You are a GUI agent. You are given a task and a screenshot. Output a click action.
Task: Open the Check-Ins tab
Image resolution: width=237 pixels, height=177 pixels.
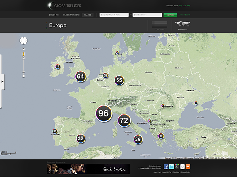tap(54, 15)
